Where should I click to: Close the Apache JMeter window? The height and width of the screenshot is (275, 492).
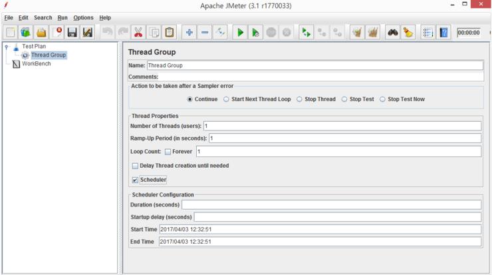click(481, 5)
